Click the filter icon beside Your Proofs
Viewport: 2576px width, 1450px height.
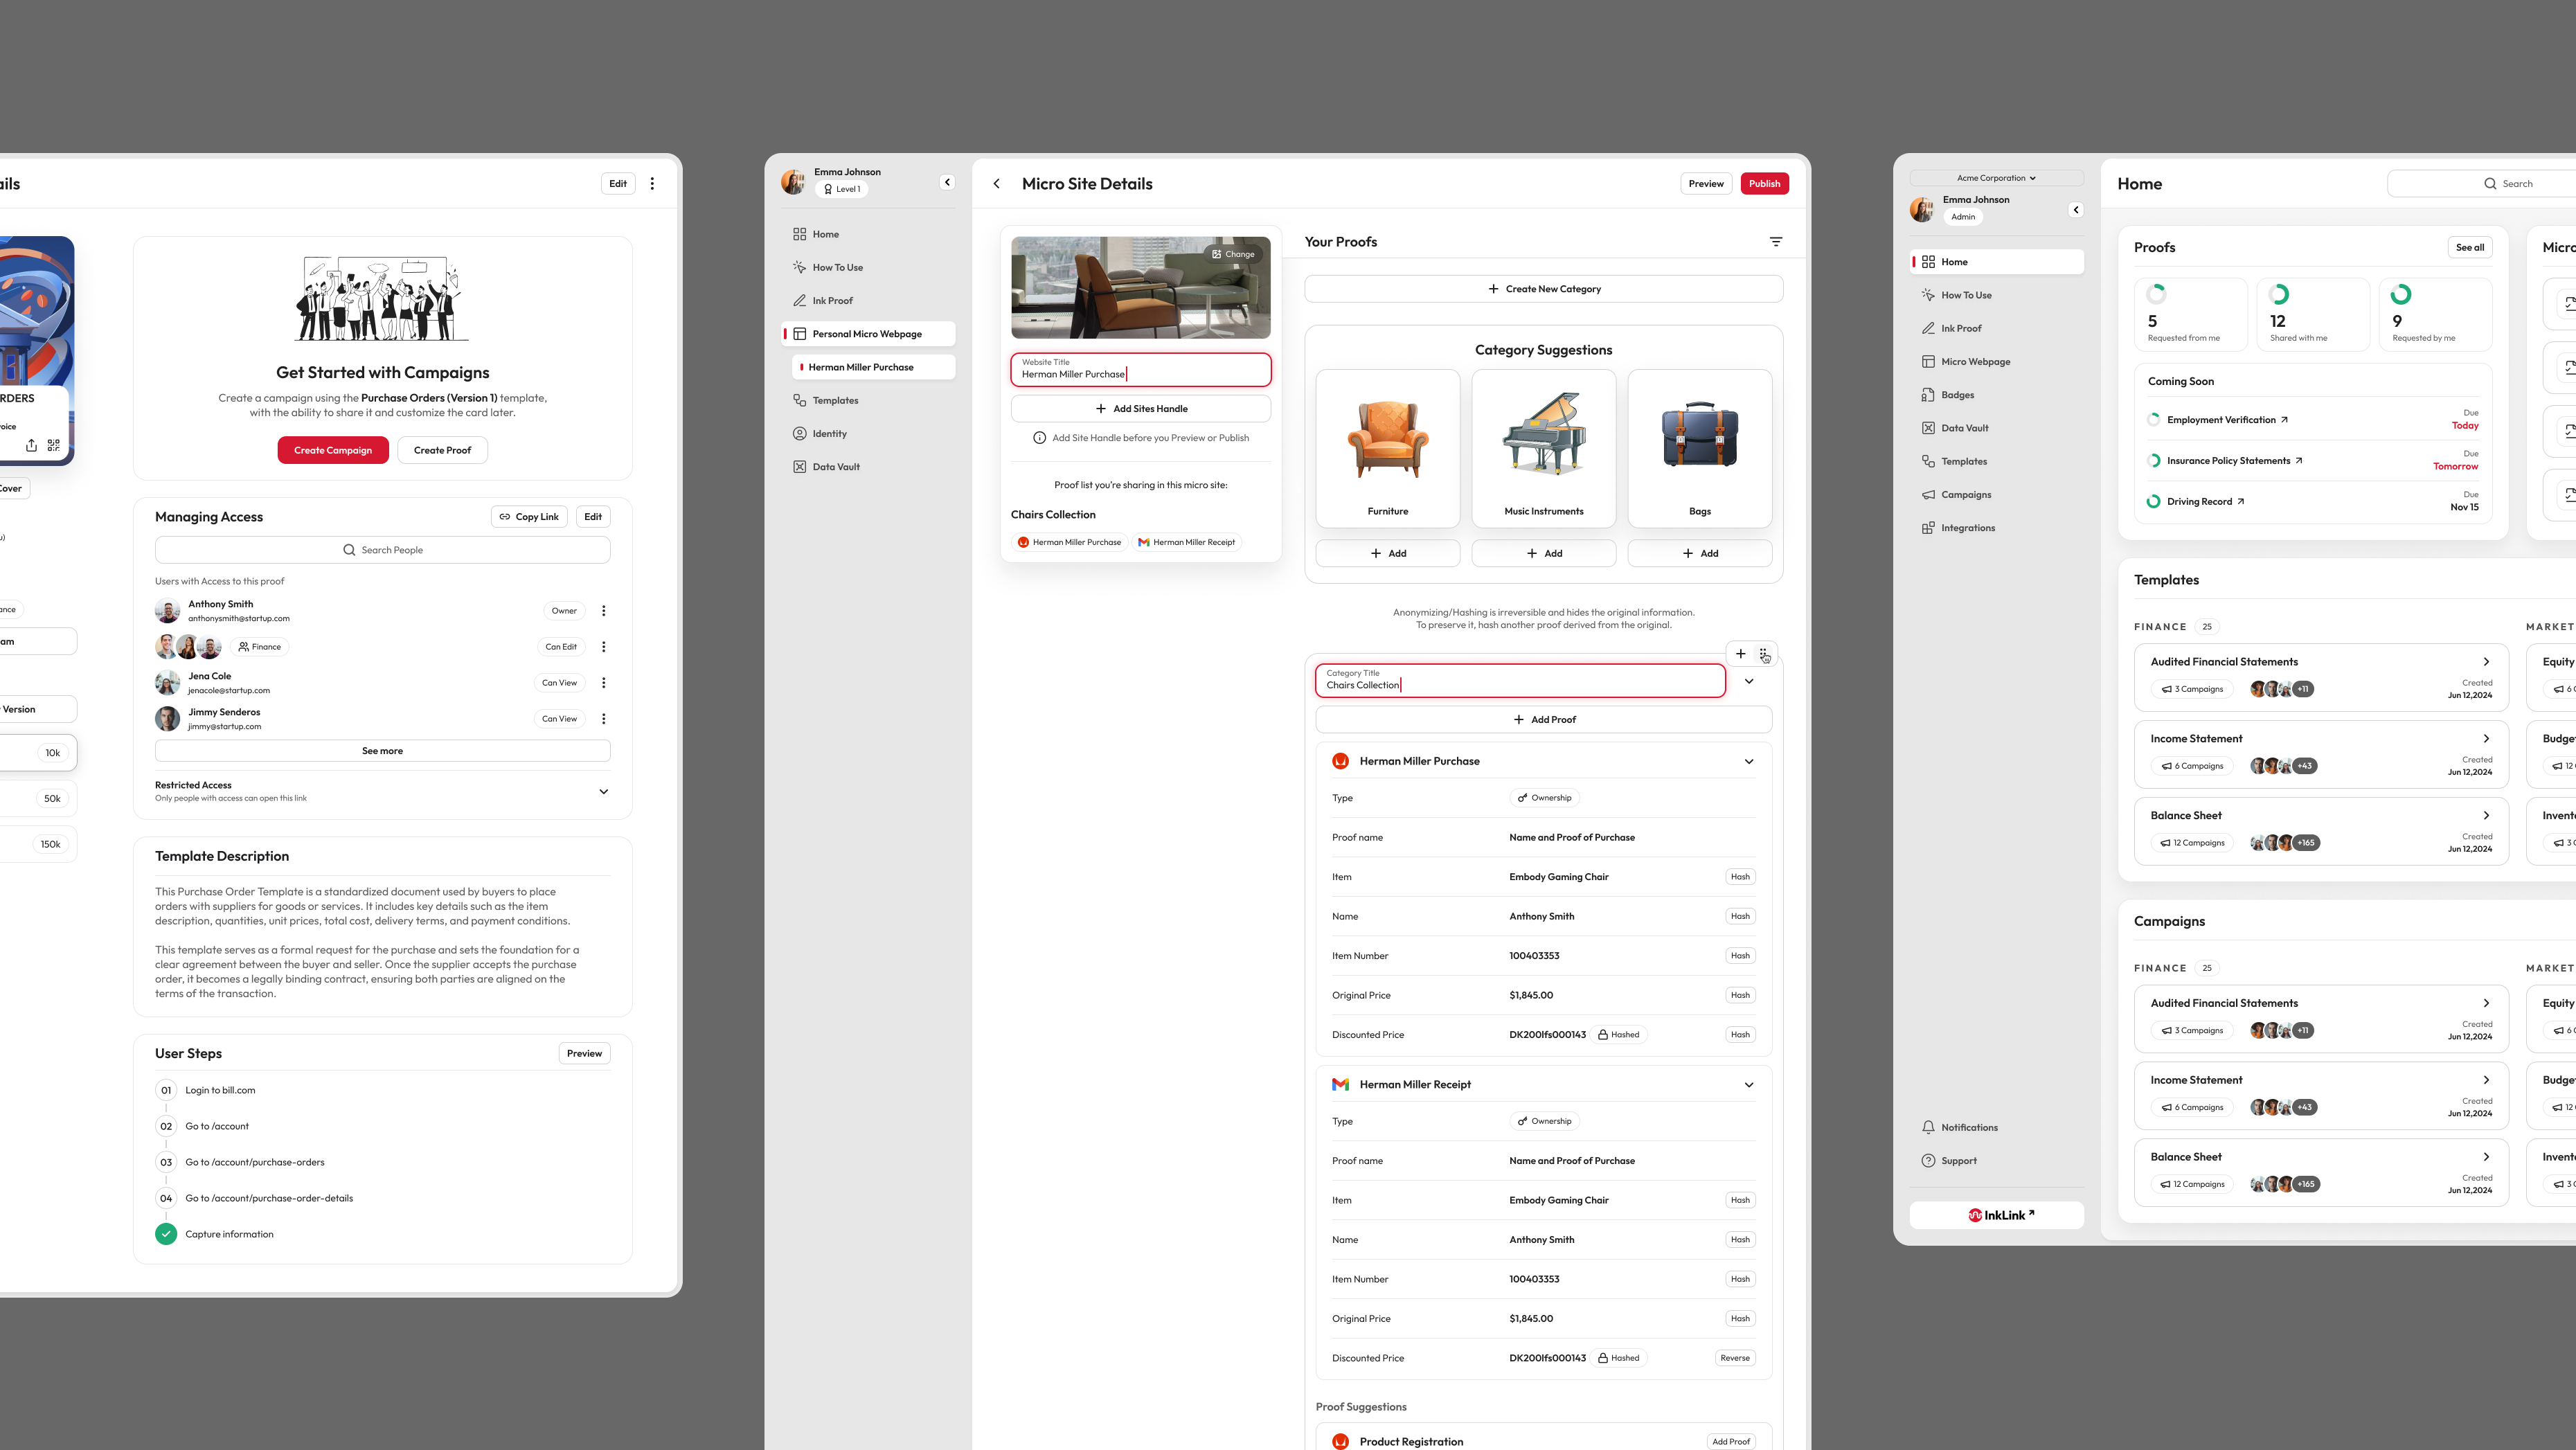(x=1775, y=242)
